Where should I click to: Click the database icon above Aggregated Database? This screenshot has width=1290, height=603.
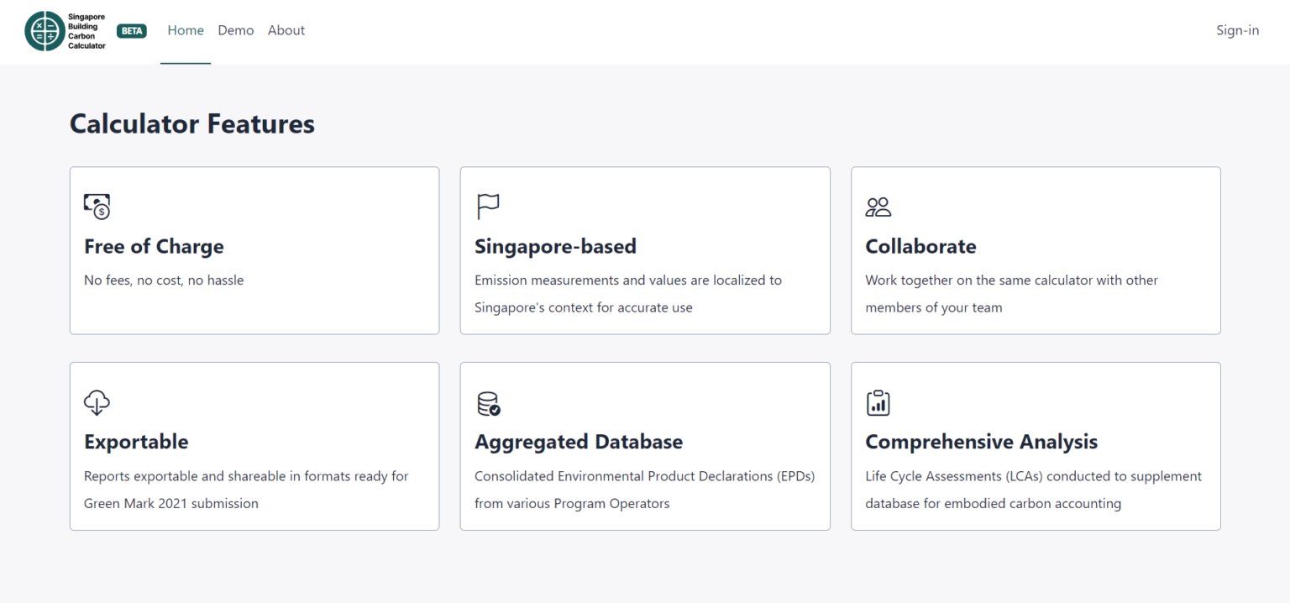click(x=488, y=403)
